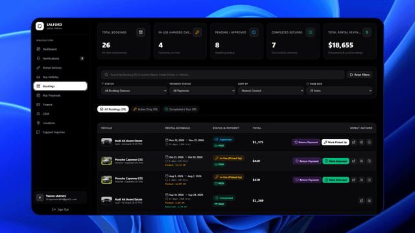Viewport: 415px width, 233px height.
Task: Open Bookings in the sidebar
Action: point(60,86)
